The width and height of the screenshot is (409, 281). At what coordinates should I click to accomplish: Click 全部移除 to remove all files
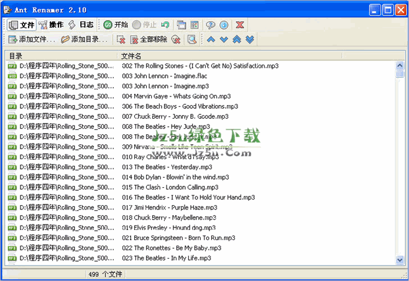149,39
